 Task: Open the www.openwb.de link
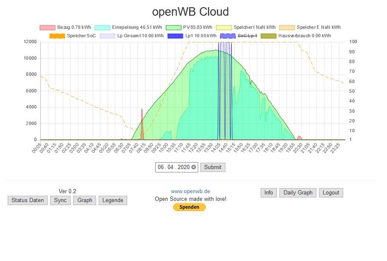(x=190, y=192)
